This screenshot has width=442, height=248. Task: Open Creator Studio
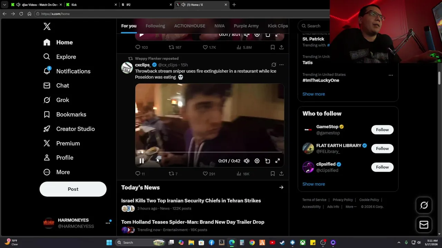pos(69,129)
